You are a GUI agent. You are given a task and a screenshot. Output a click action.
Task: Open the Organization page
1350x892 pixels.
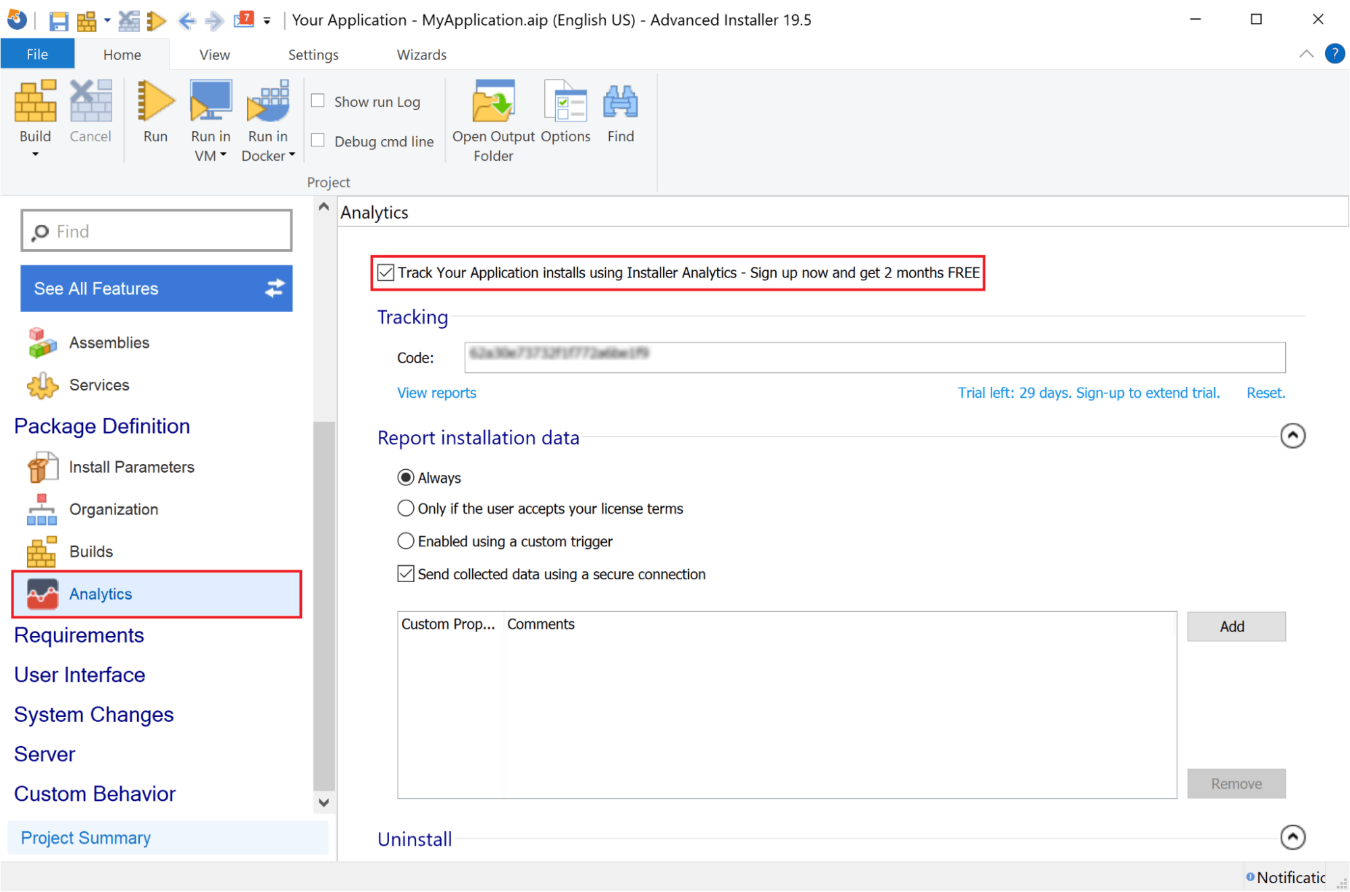[x=113, y=510]
